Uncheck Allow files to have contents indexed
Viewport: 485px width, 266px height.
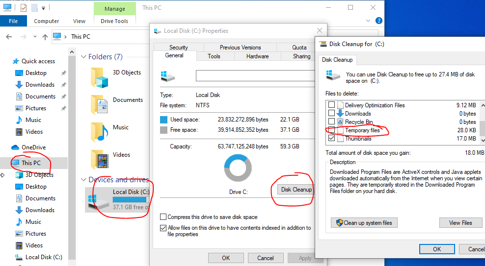163,228
